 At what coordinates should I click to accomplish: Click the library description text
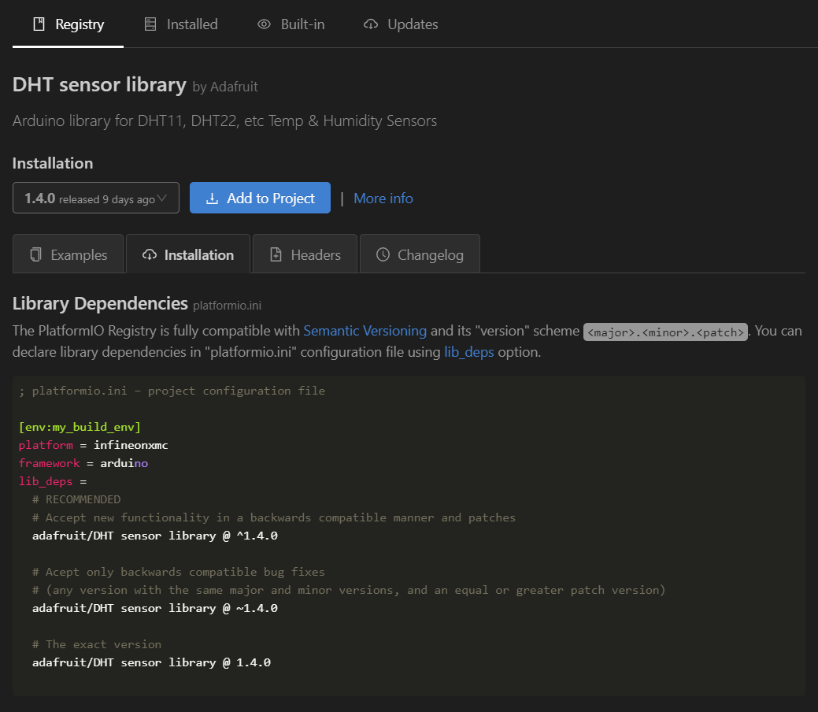pyautogui.click(x=224, y=121)
